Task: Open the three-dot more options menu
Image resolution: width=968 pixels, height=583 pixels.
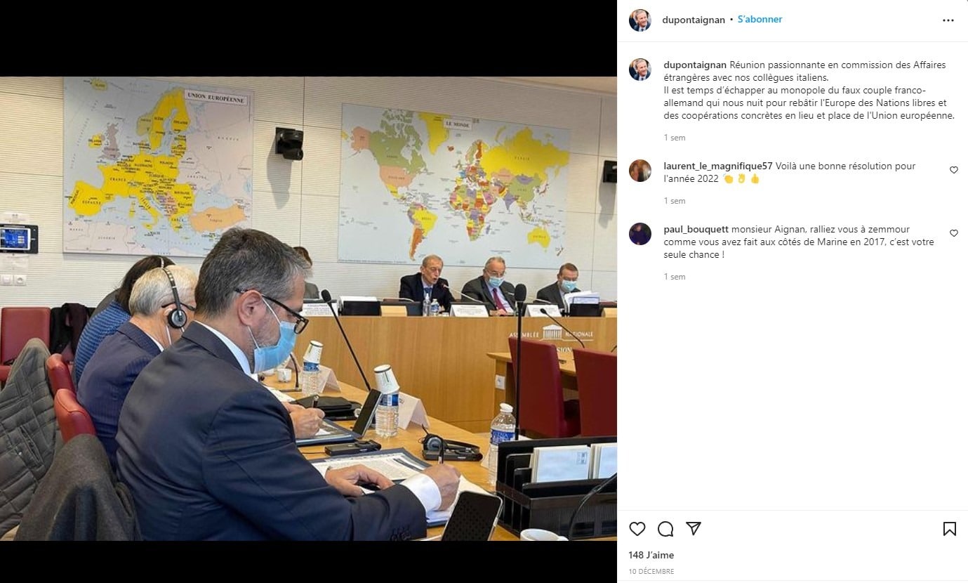Action: click(948, 20)
